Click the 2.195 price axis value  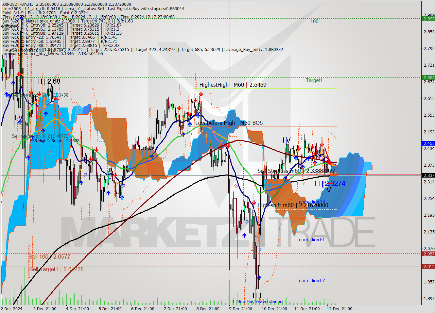pyautogui.click(x=429, y=215)
